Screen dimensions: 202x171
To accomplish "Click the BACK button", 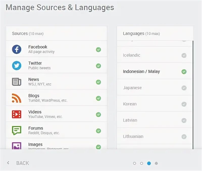I will click(22, 163).
